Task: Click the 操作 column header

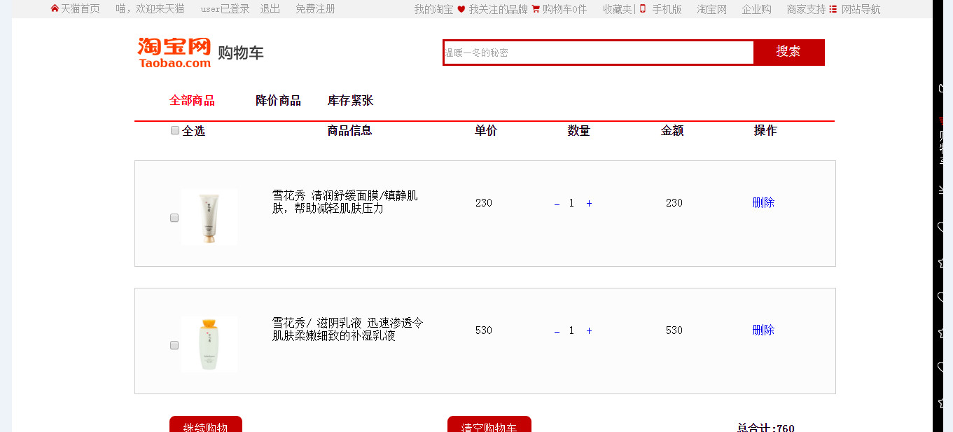Action: (765, 131)
